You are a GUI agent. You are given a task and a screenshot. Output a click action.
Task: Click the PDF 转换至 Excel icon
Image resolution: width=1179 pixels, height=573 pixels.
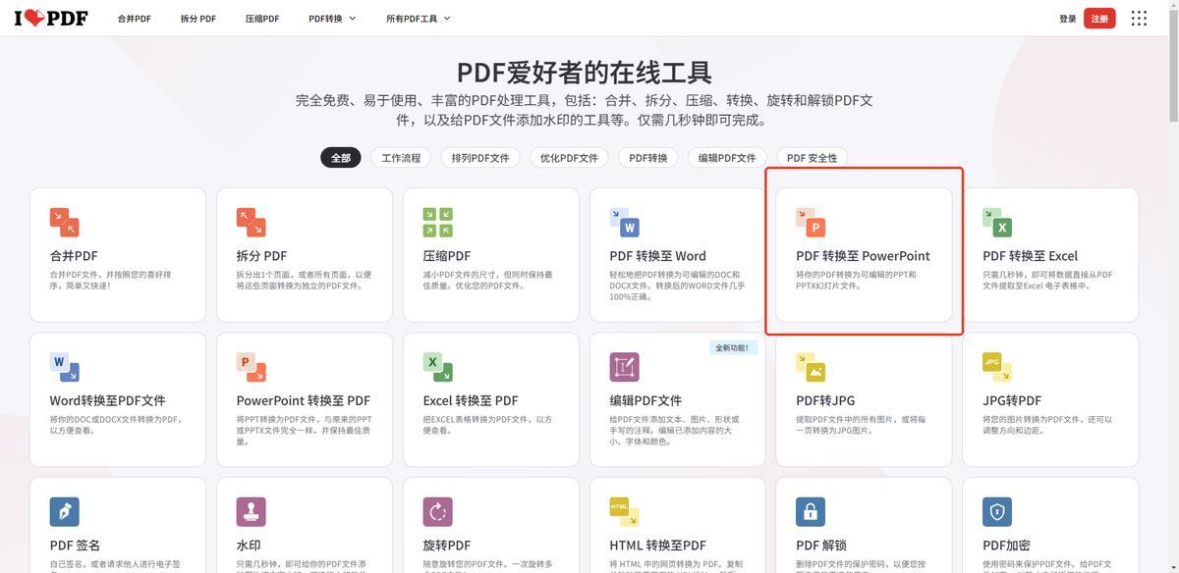click(x=997, y=222)
